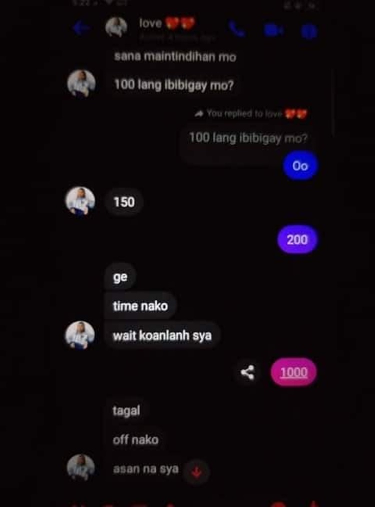Tap the avatar beside 'wait koanlanh sya'

80,335
